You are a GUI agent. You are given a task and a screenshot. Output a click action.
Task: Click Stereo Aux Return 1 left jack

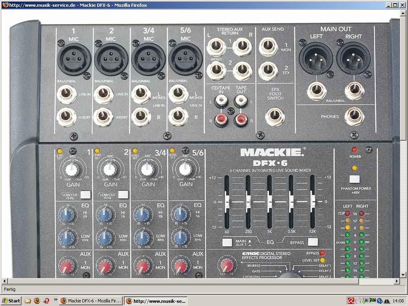tap(216, 47)
